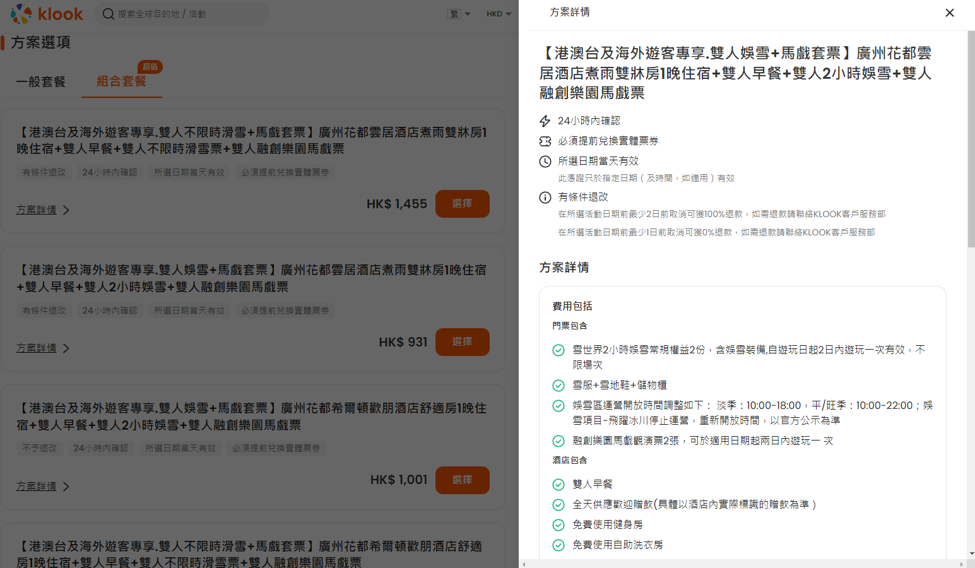Click the HK$ 931 price text
Viewport: 975px width, 568px height.
point(403,342)
